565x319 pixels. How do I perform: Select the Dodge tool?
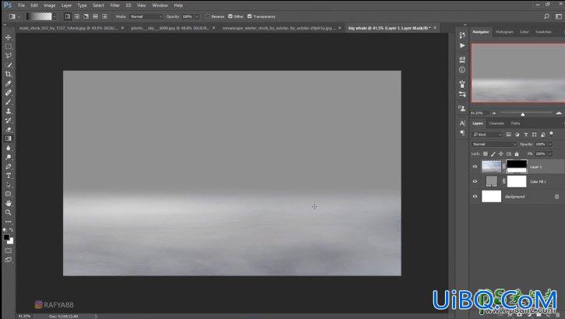pos(8,157)
